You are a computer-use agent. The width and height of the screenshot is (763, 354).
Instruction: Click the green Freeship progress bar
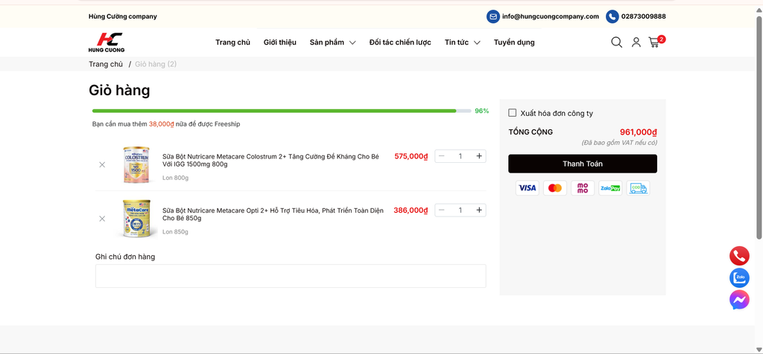pyautogui.click(x=282, y=111)
